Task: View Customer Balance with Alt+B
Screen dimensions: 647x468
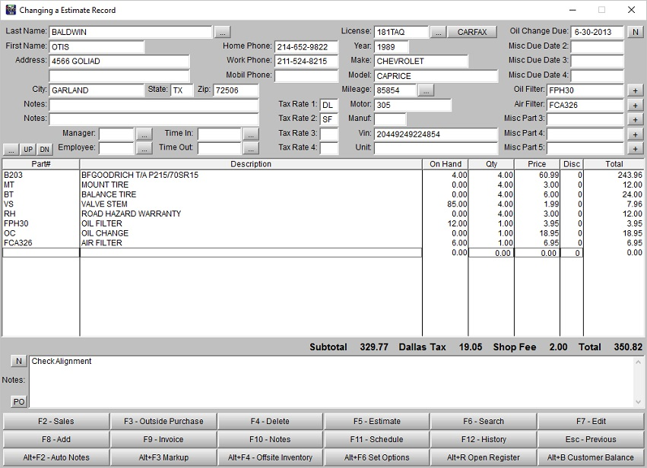Action: (593, 458)
